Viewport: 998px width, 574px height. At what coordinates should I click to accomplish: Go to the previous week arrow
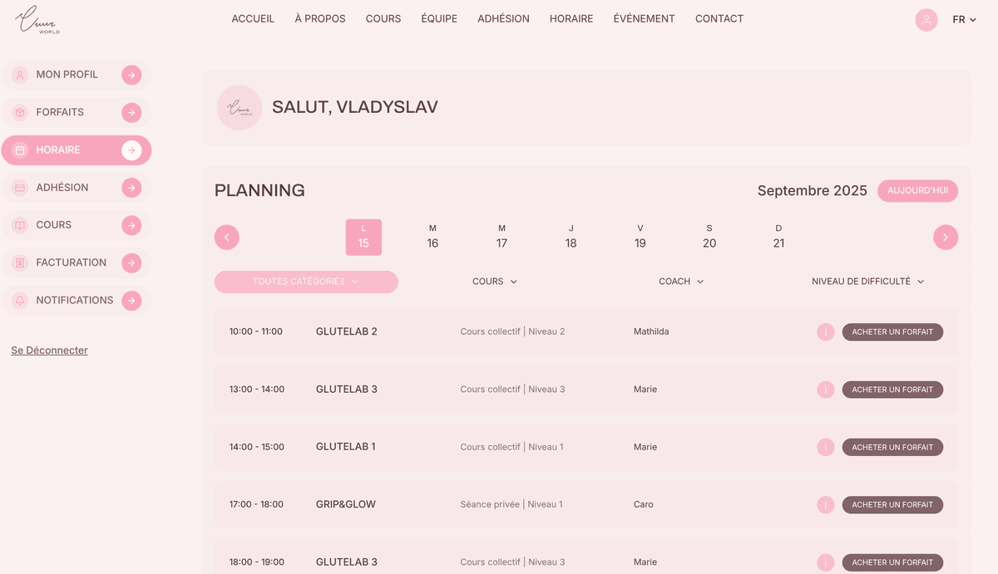coord(227,238)
